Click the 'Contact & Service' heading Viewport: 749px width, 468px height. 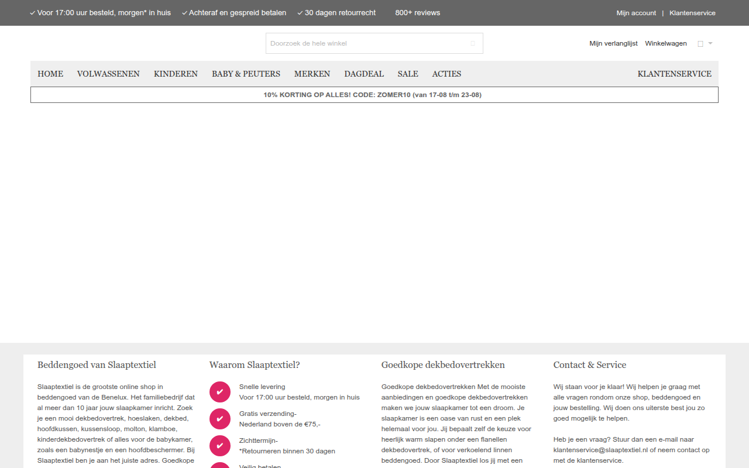590,364
